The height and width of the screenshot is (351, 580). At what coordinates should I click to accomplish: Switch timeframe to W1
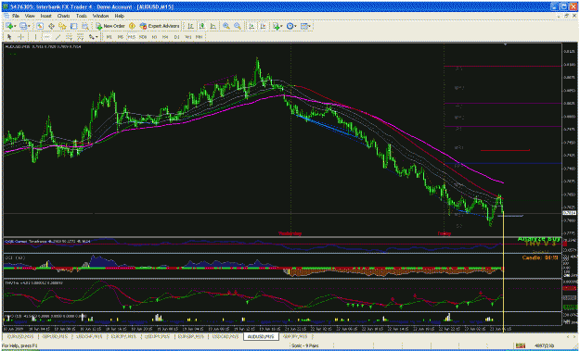187,37
